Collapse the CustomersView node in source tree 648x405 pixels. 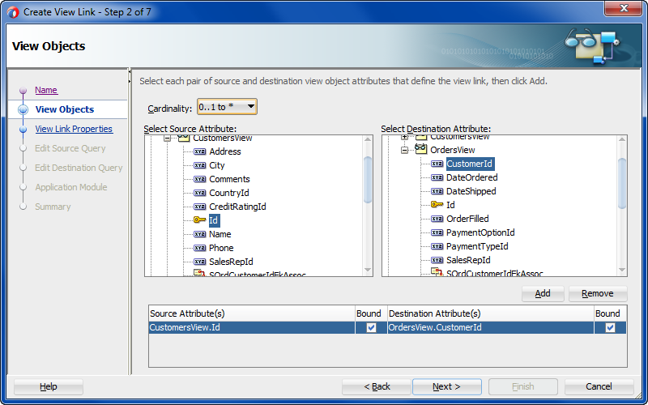pos(167,139)
